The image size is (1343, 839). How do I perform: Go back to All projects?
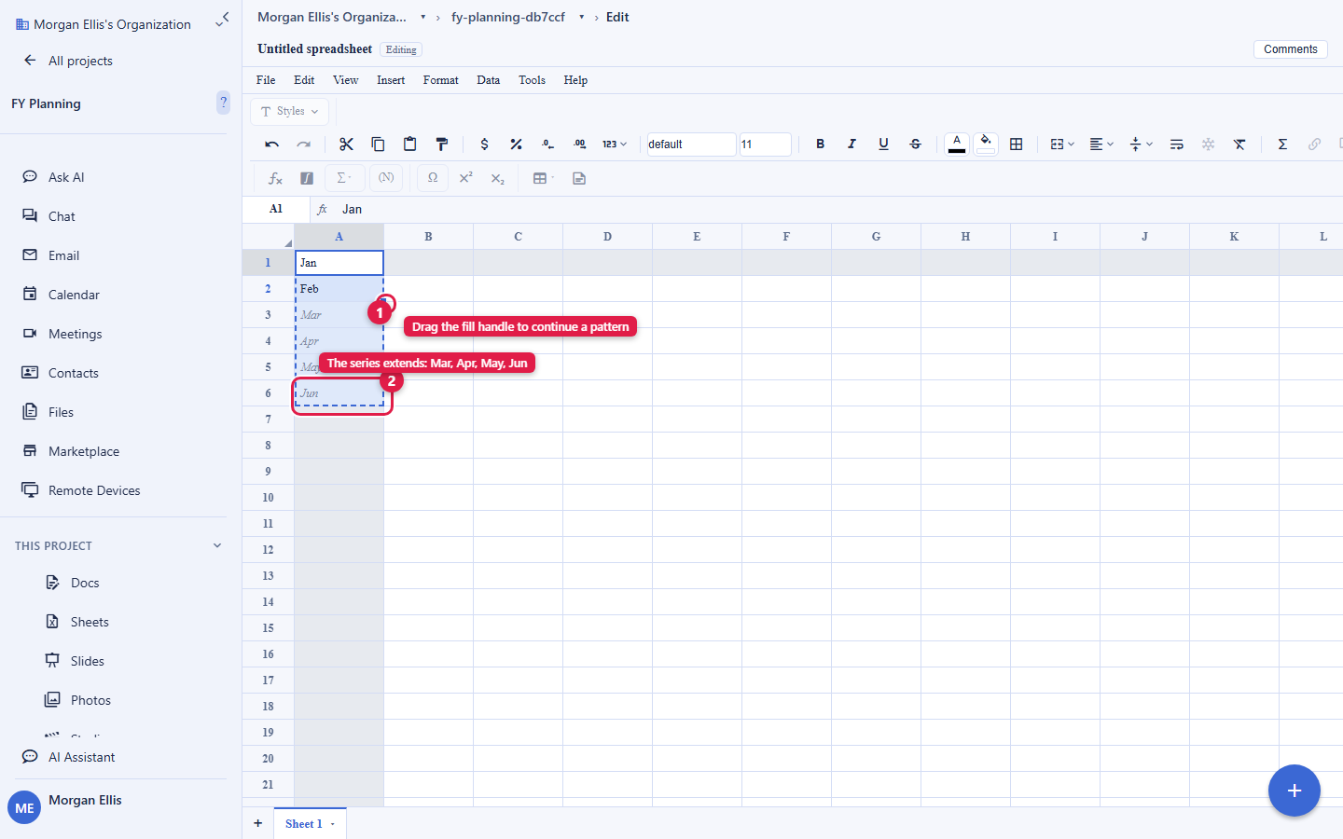(68, 61)
